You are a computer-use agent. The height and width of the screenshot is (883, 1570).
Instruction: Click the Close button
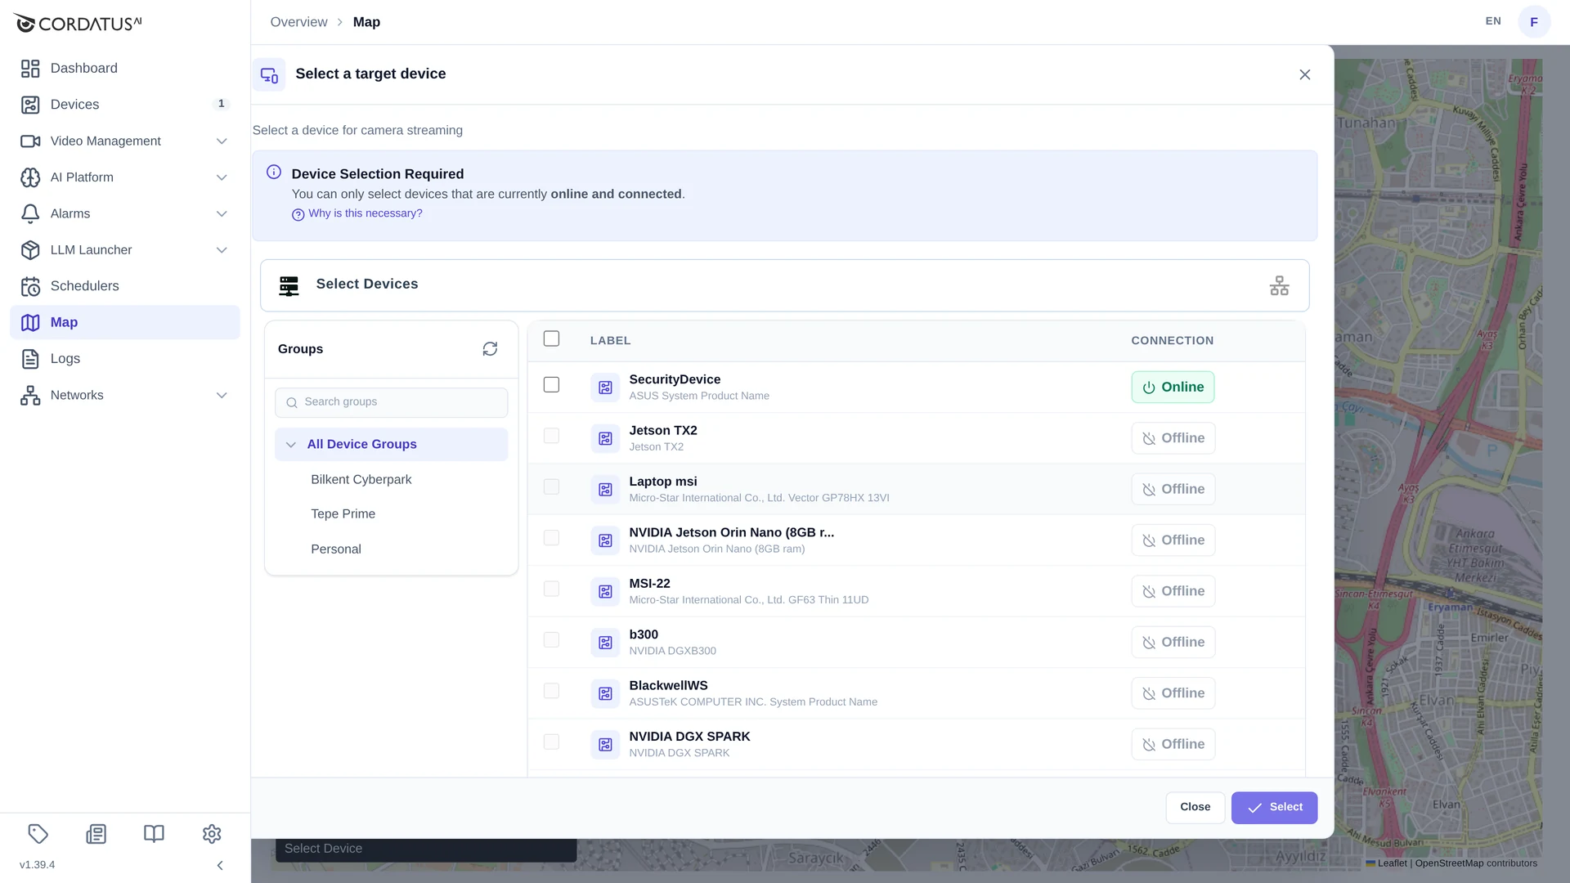(1195, 808)
